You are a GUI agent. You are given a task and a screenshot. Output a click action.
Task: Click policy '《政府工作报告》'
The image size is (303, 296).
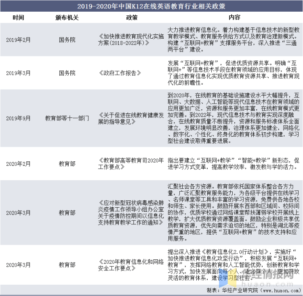coord(120,73)
